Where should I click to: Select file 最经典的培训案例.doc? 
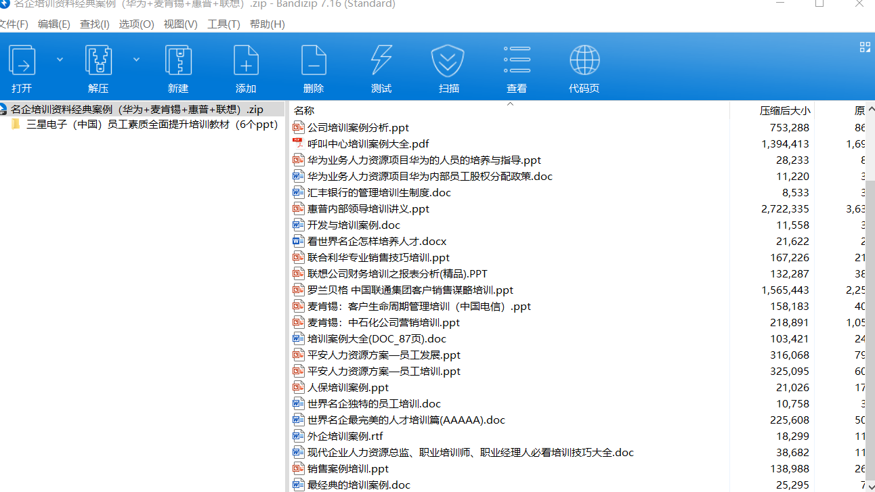[x=359, y=485]
